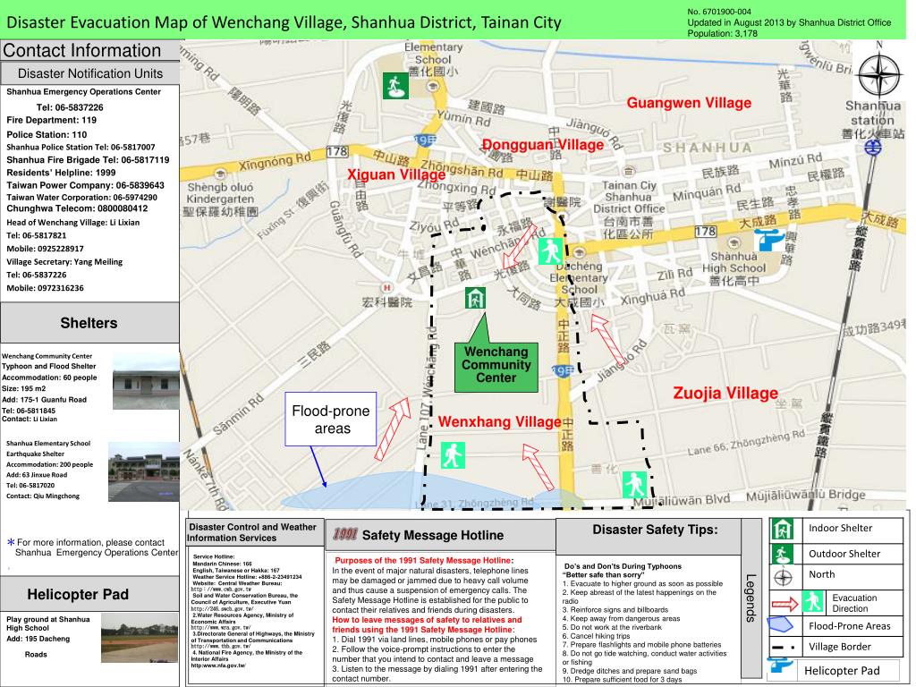Viewport: 916px width, 687px height.
Task: Click the 178 route shield on Xingnong Rd
Action: [x=337, y=152]
